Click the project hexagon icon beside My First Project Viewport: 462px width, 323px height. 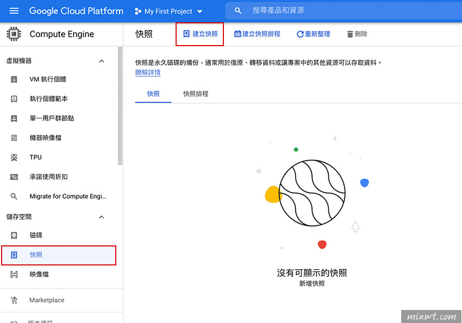coord(138,11)
